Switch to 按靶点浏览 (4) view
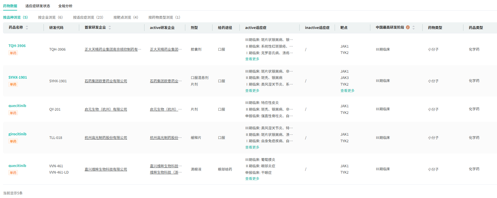497x198 pixels. 126,17
